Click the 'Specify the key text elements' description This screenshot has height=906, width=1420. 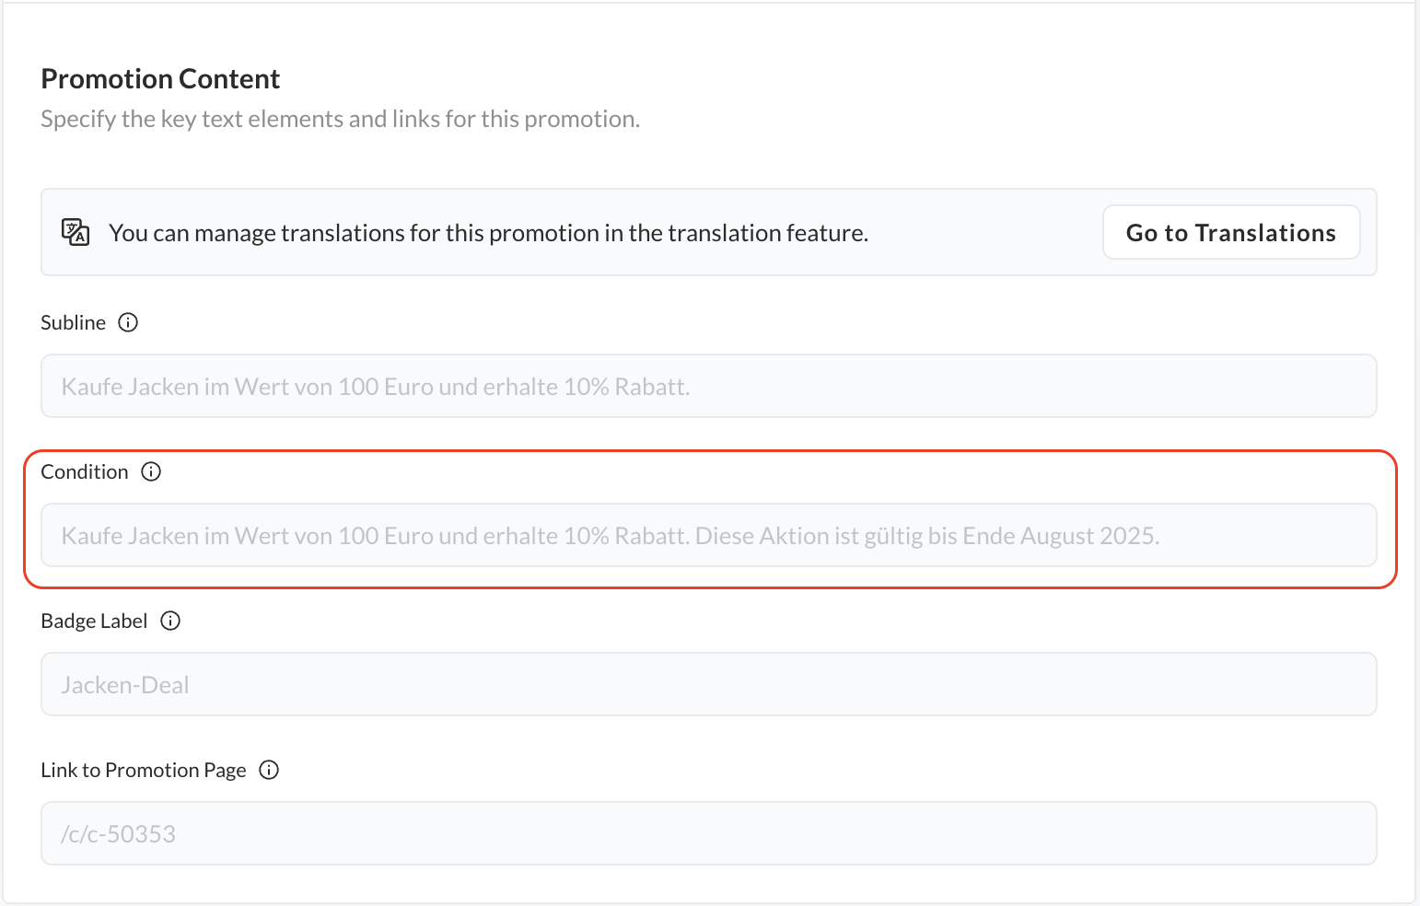[340, 119]
